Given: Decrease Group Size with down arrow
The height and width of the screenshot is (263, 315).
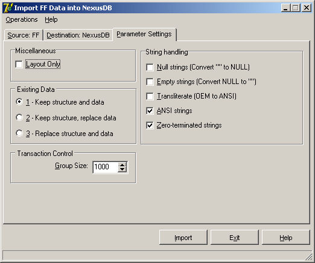Looking at the screenshot, I should [122, 170].
